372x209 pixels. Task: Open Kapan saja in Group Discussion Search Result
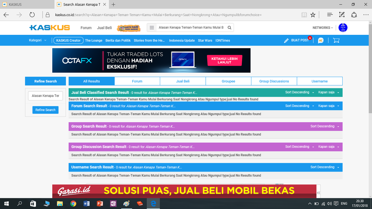[329, 147]
